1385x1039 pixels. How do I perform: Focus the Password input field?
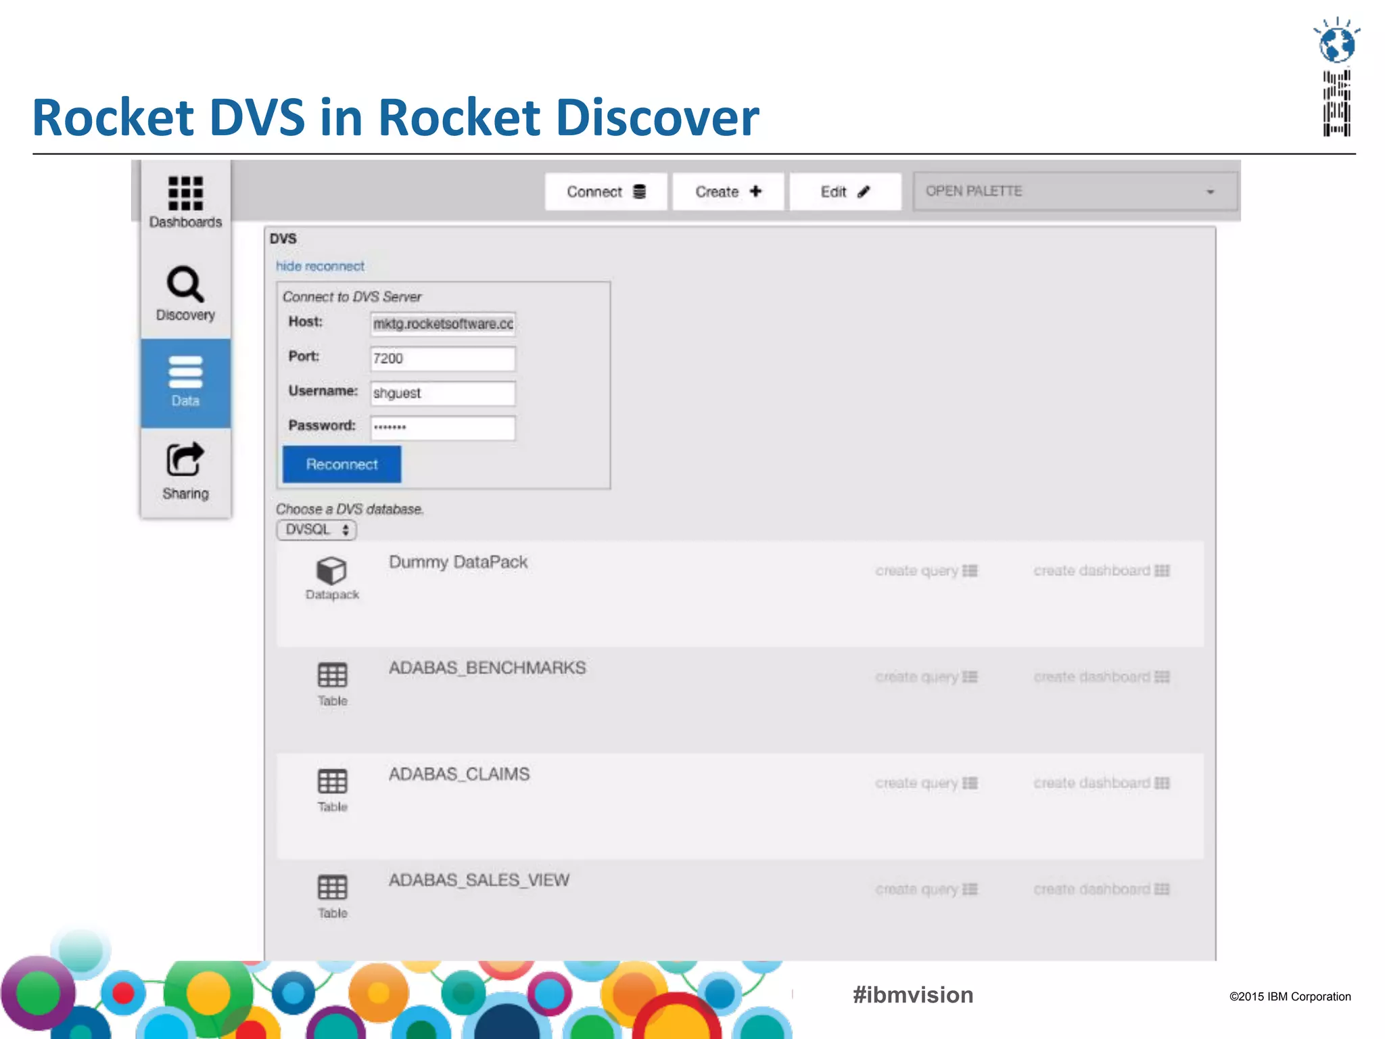(443, 428)
